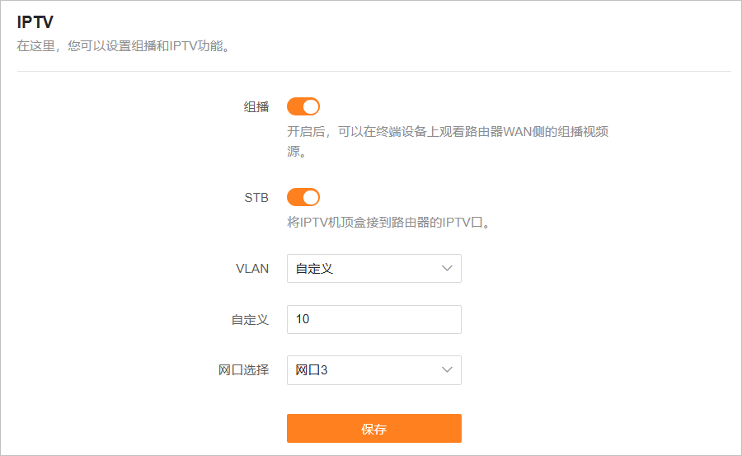Click the 组播 label text
Image resolution: width=742 pixels, height=456 pixels.
point(256,107)
